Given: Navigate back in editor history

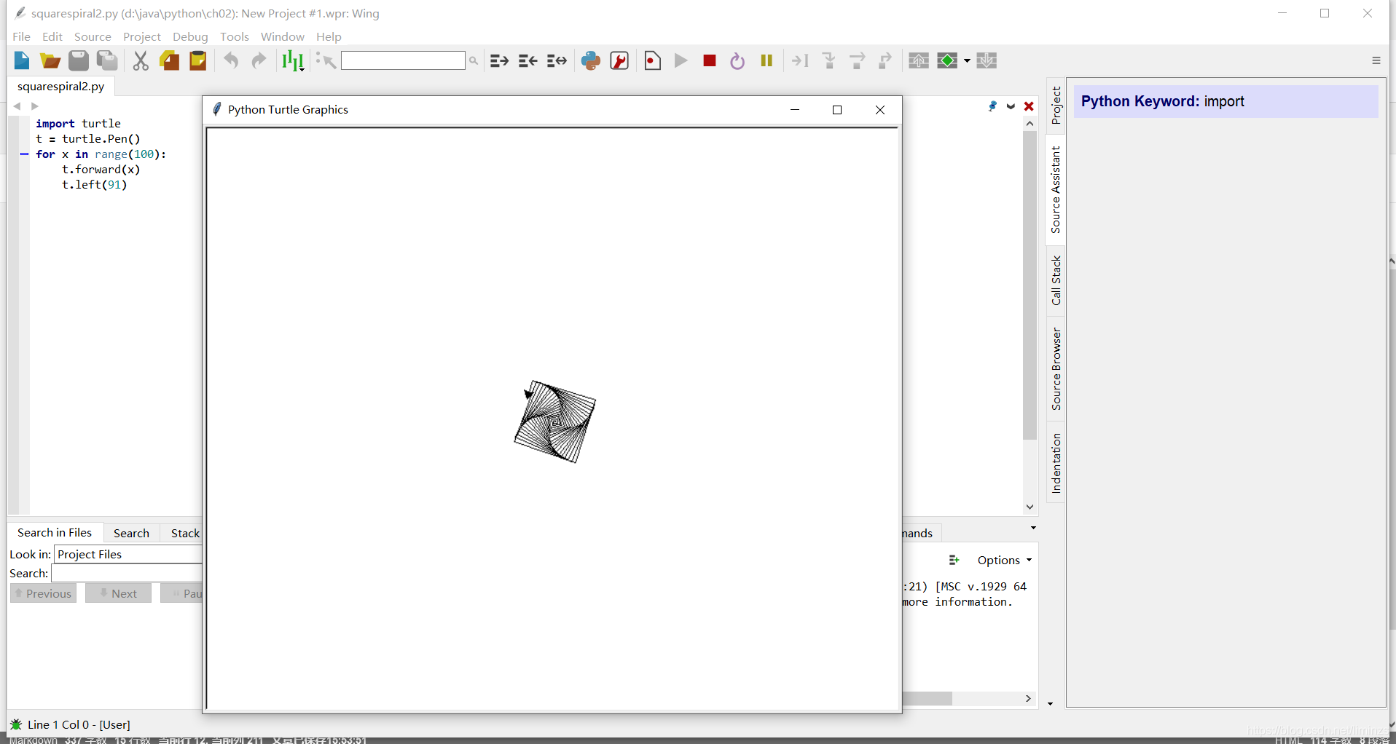Looking at the screenshot, I should click(x=17, y=106).
